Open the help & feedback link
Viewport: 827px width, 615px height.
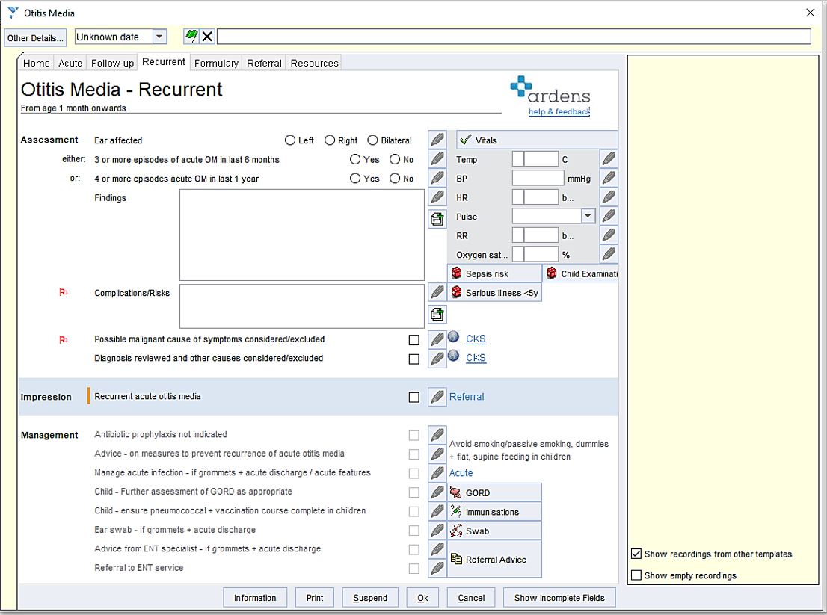click(559, 111)
